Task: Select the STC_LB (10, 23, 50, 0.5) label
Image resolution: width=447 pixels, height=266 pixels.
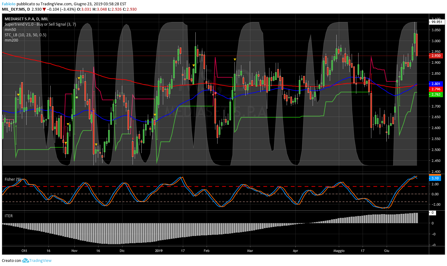Action: pos(25,35)
